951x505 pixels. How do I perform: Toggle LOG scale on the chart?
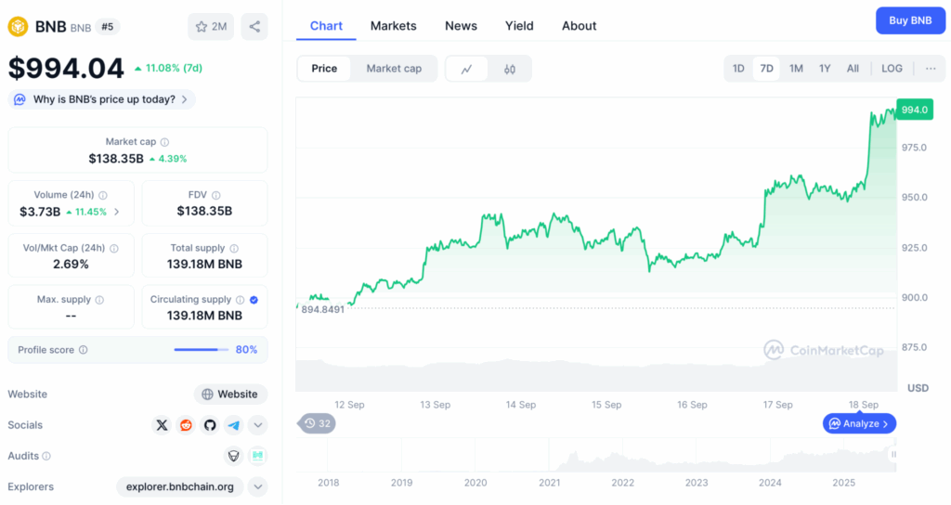click(892, 69)
